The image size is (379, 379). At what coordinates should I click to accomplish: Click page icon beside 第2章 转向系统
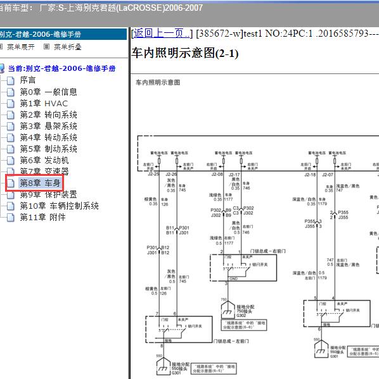[10, 115]
